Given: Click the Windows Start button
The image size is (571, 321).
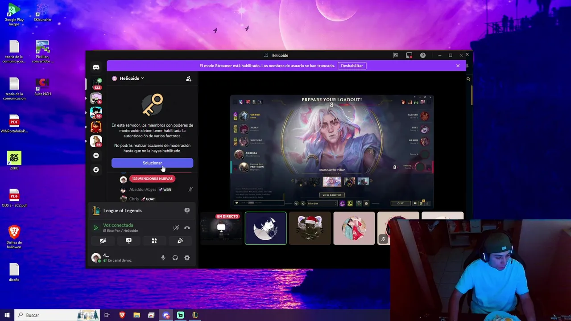Looking at the screenshot, I should (7, 315).
